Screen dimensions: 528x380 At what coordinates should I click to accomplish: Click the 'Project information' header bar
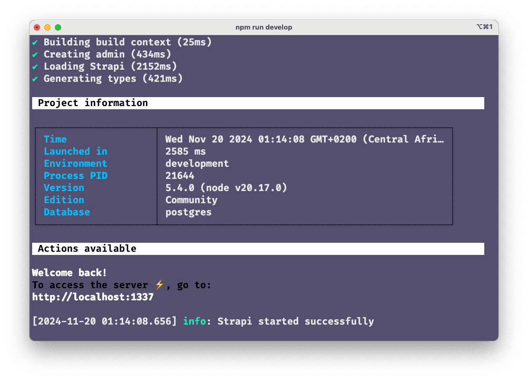(x=258, y=103)
